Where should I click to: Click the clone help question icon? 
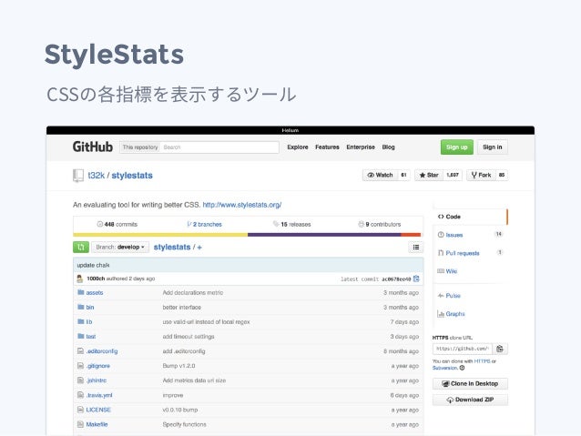click(x=462, y=368)
